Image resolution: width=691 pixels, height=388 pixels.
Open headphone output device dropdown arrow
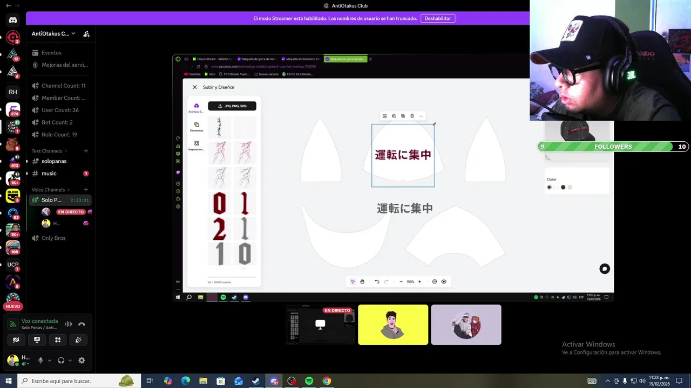click(70, 361)
